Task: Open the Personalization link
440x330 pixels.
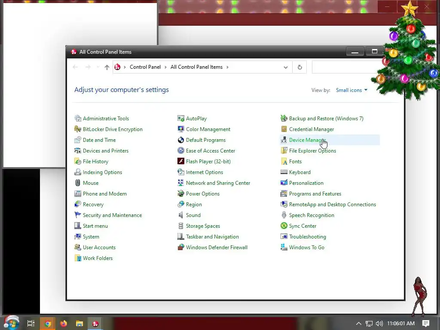Action: [x=306, y=183]
